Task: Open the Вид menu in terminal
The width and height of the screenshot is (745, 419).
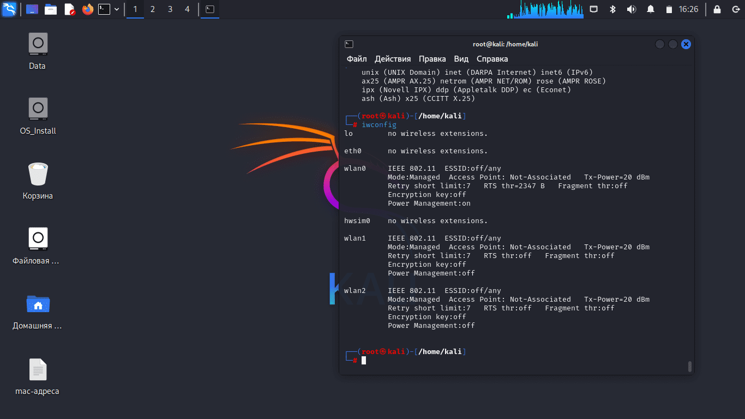Action: click(x=461, y=59)
